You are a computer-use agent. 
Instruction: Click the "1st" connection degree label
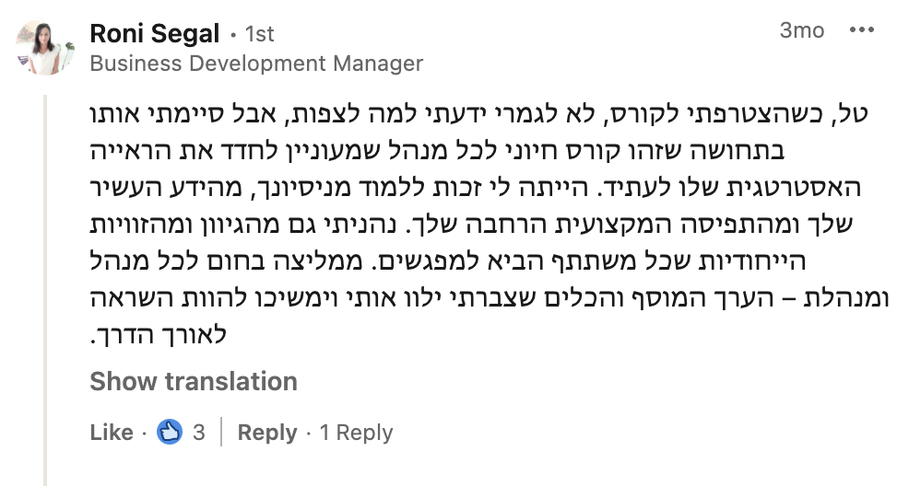point(259,35)
